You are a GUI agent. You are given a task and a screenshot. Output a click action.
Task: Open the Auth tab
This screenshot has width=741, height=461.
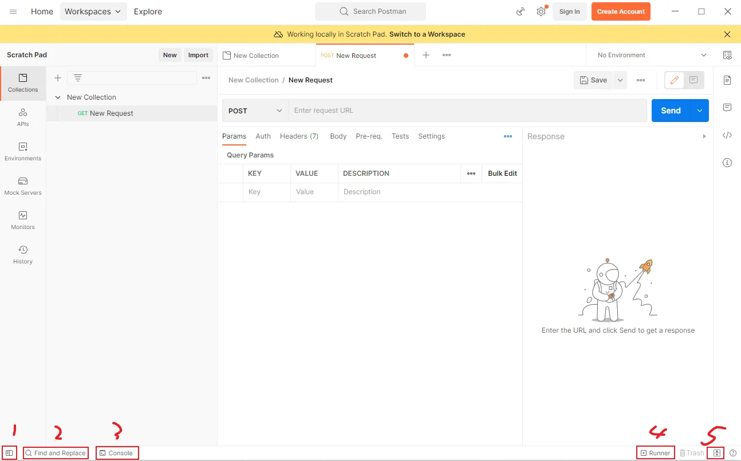tap(263, 136)
